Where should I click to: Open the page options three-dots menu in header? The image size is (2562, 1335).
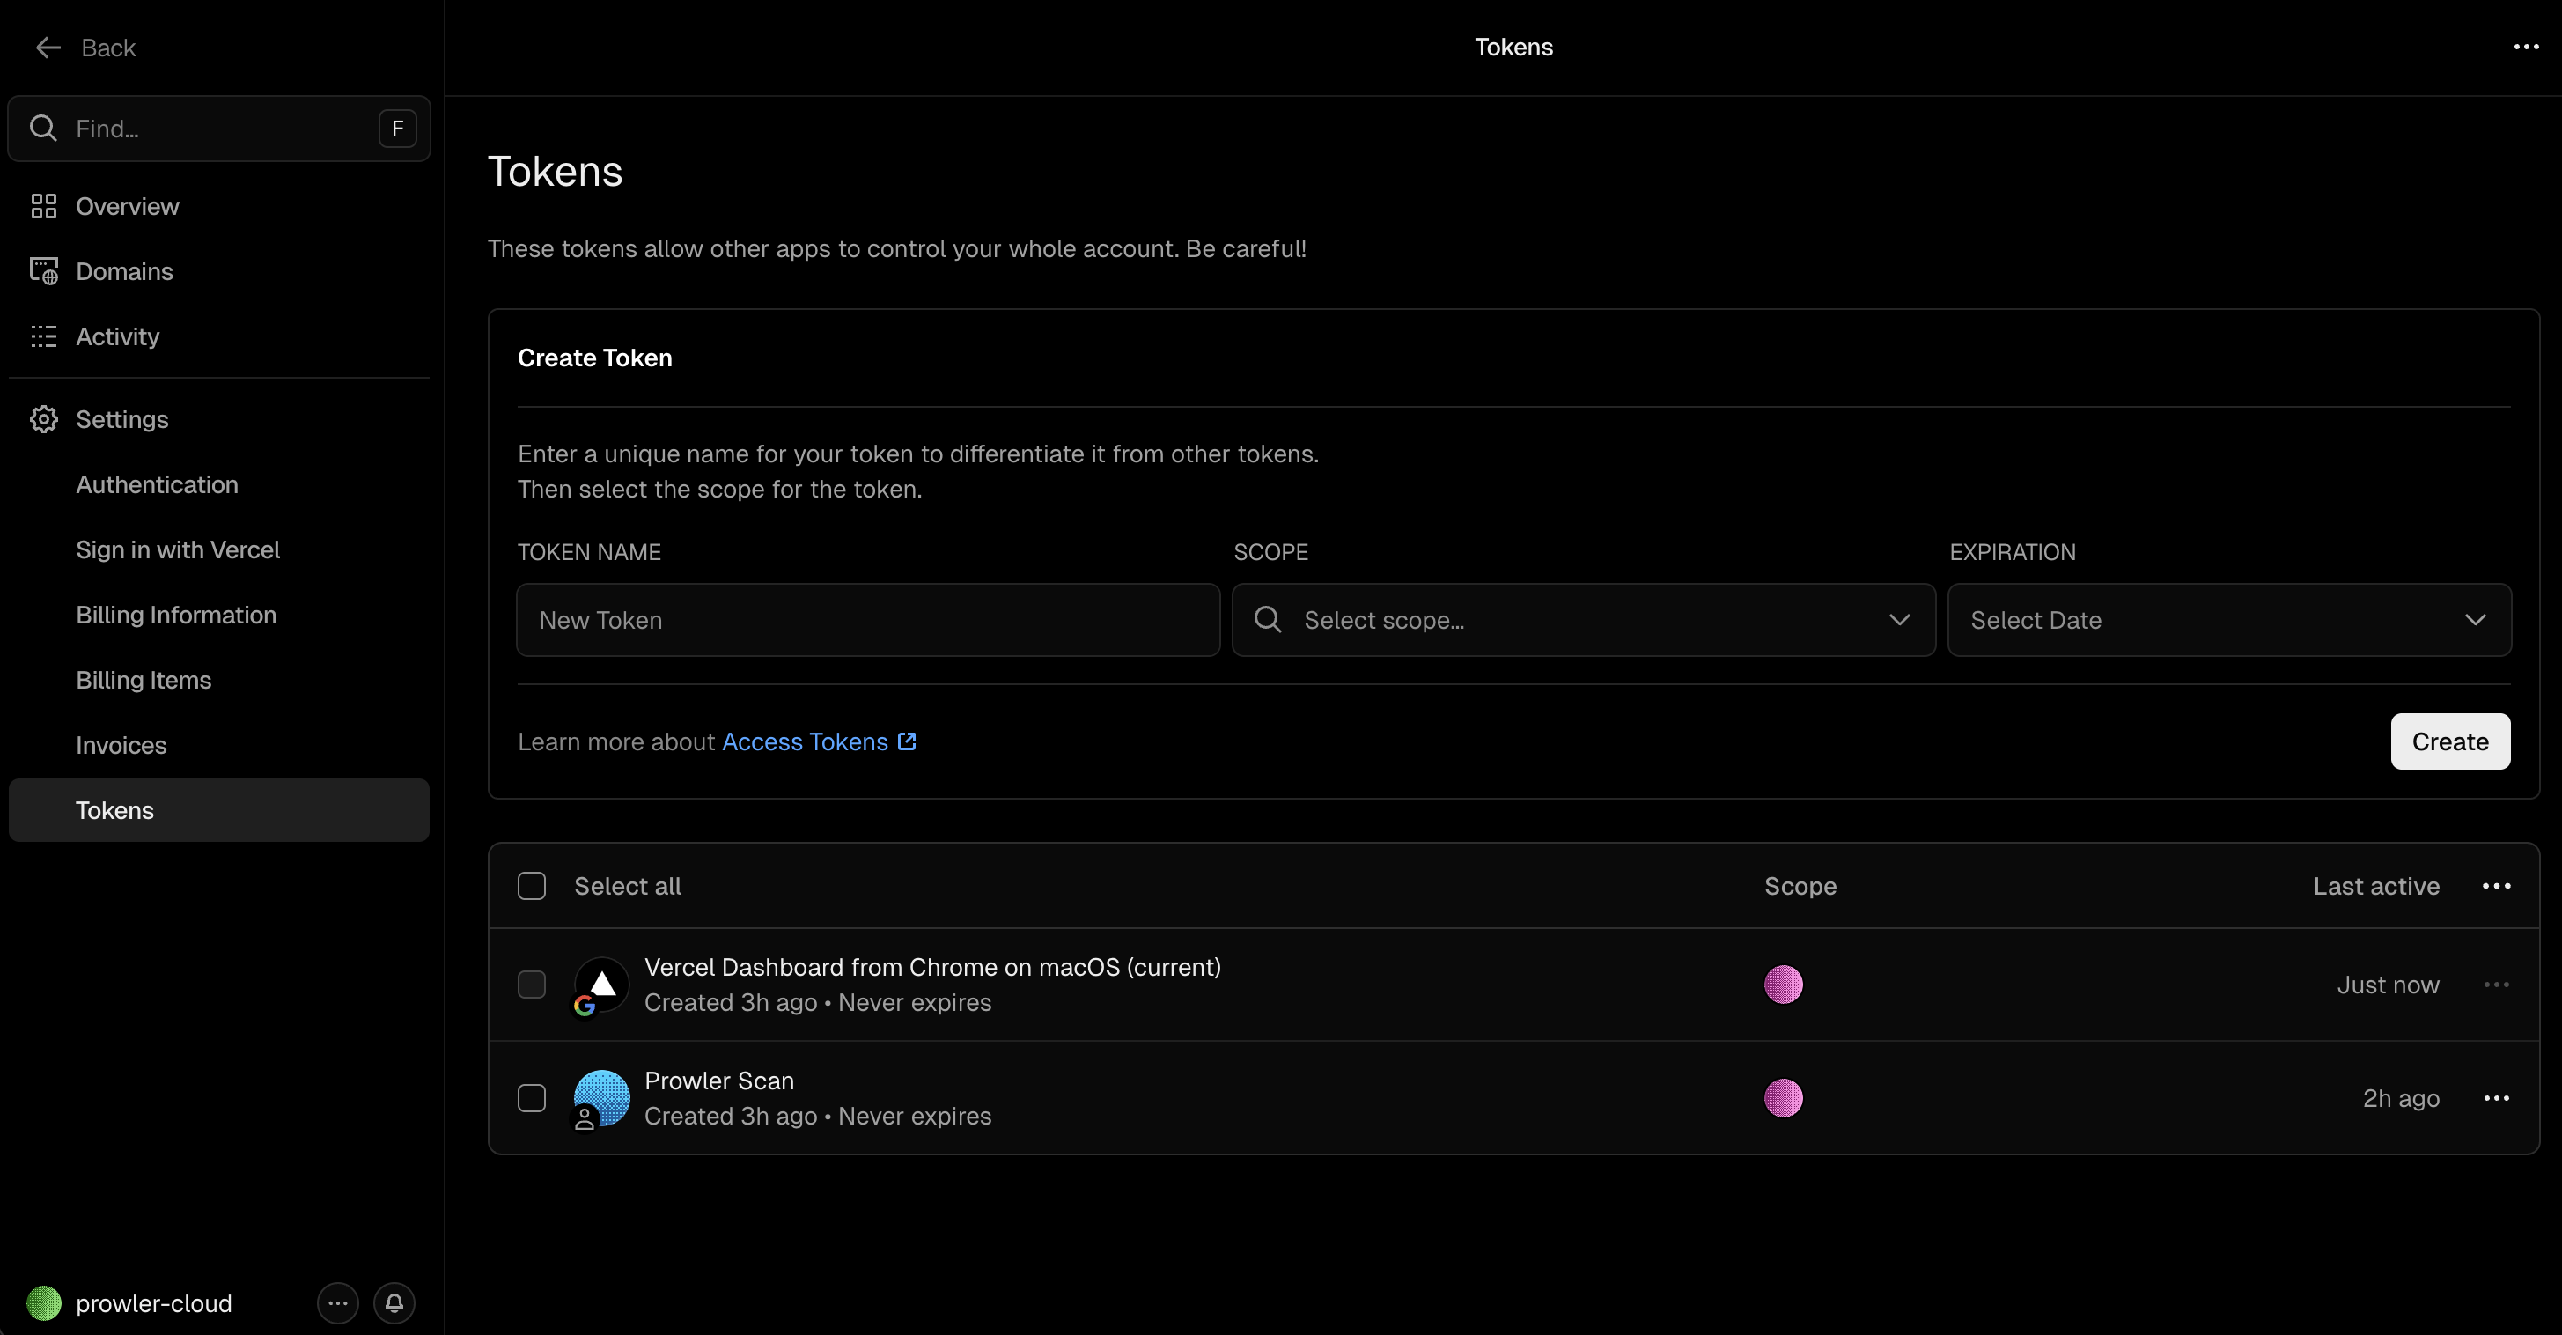coord(2525,47)
